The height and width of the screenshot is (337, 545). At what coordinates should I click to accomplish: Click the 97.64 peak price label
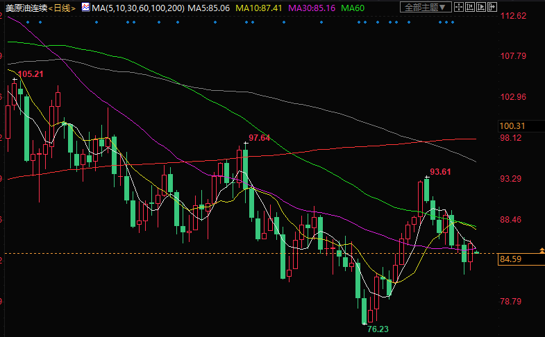[259, 138]
